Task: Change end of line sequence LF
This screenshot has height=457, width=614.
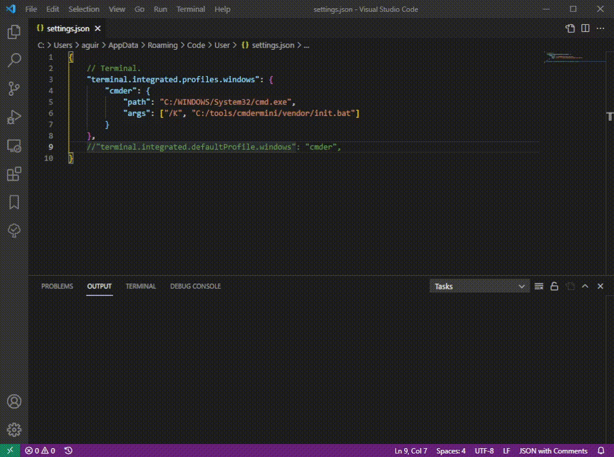Action: 506,450
